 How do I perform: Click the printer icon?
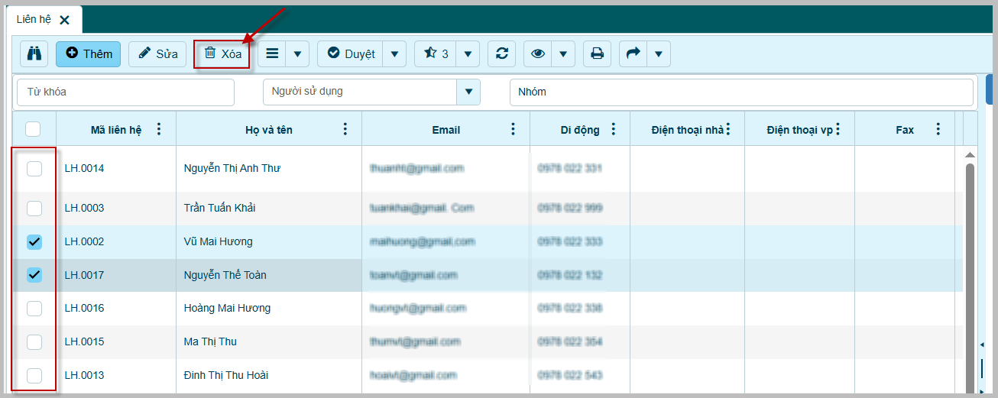[x=598, y=54]
